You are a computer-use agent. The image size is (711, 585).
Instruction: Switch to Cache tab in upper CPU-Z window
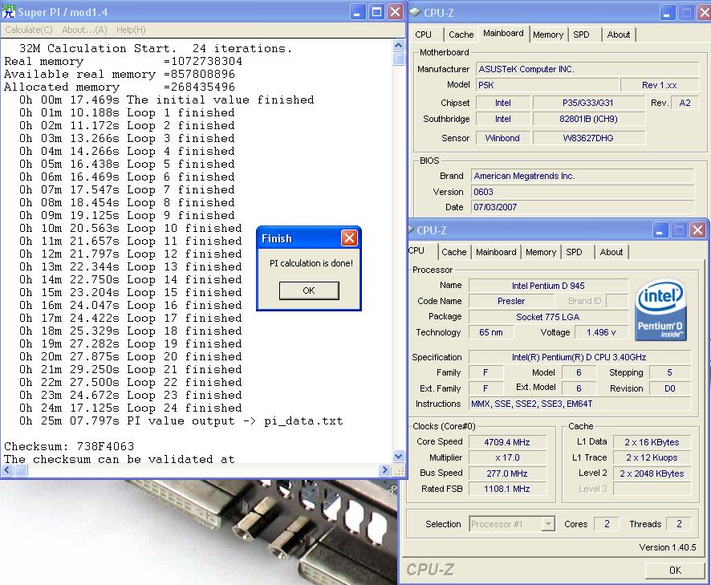[461, 35]
